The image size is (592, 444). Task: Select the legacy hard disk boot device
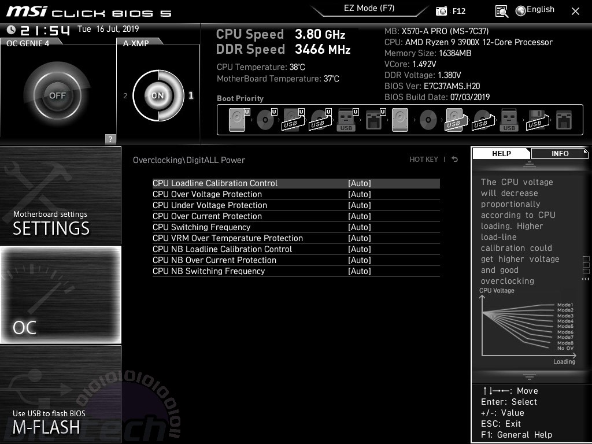tap(400, 120)
